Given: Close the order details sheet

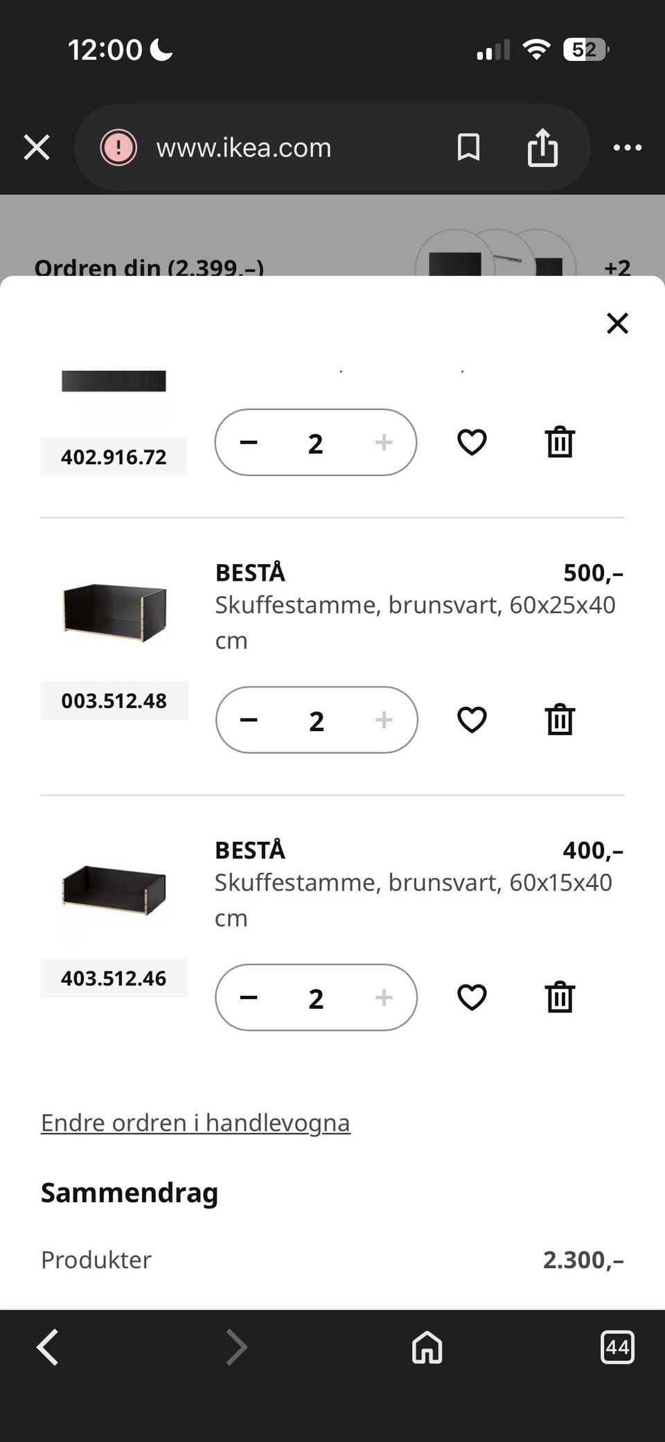Looking at the screenshot, I should (x=617, y=323).
